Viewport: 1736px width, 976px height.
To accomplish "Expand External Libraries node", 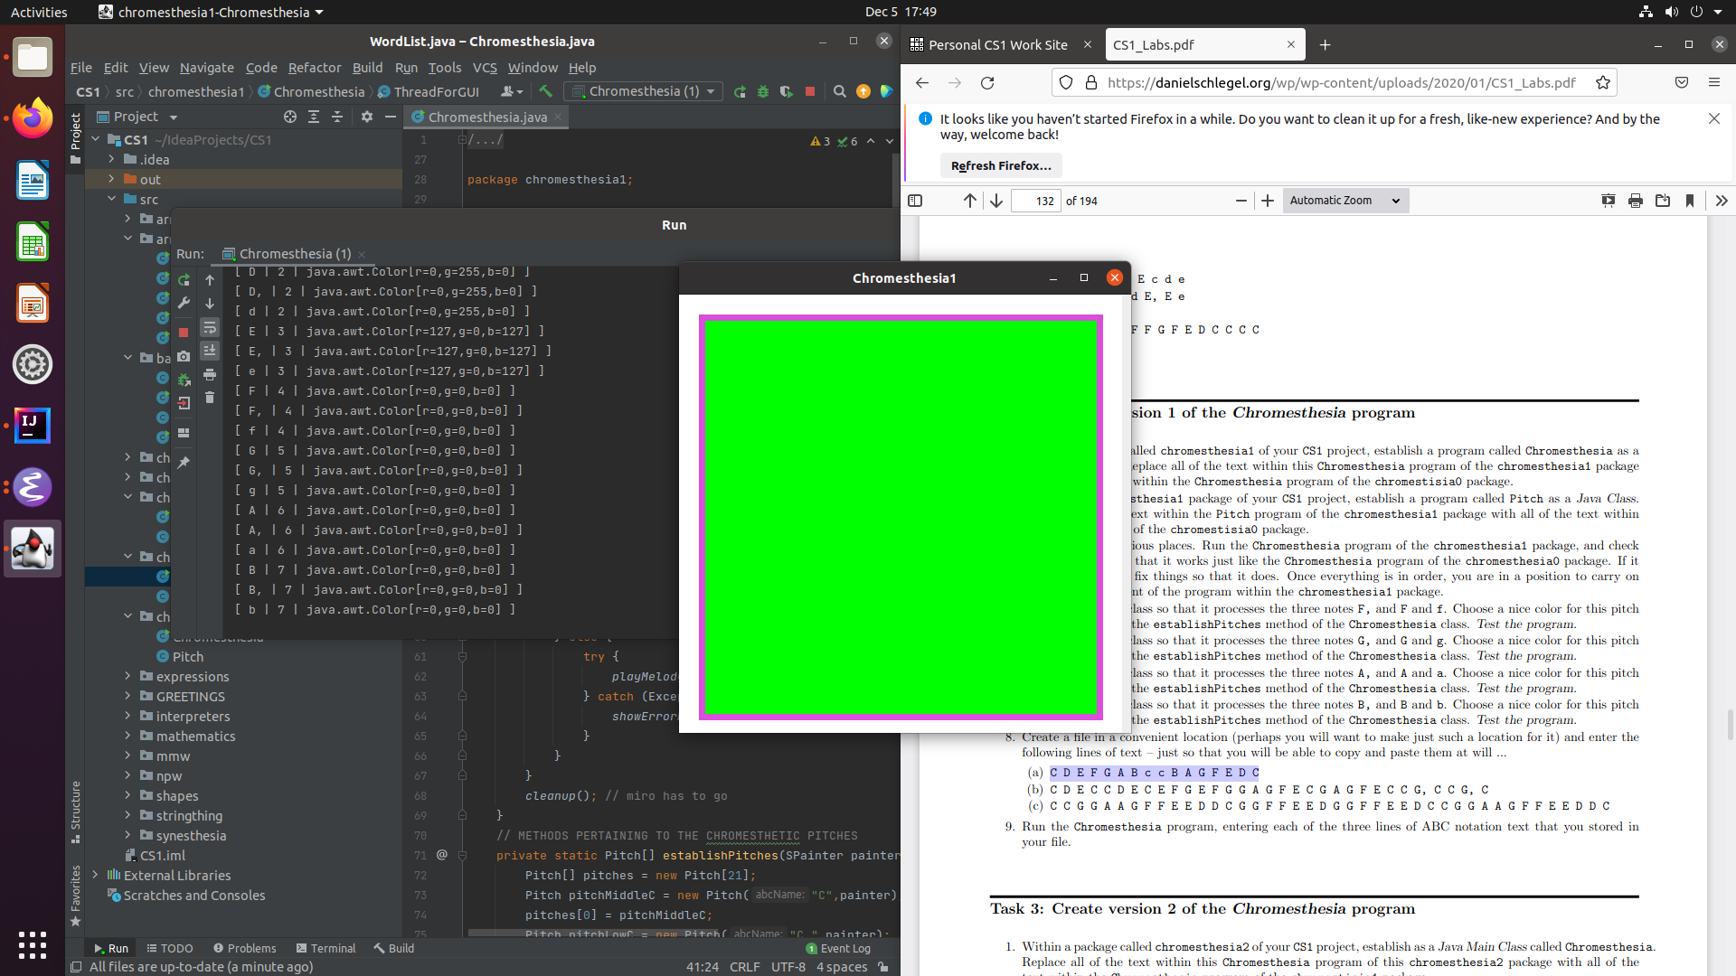I will (x=95, y=875).
